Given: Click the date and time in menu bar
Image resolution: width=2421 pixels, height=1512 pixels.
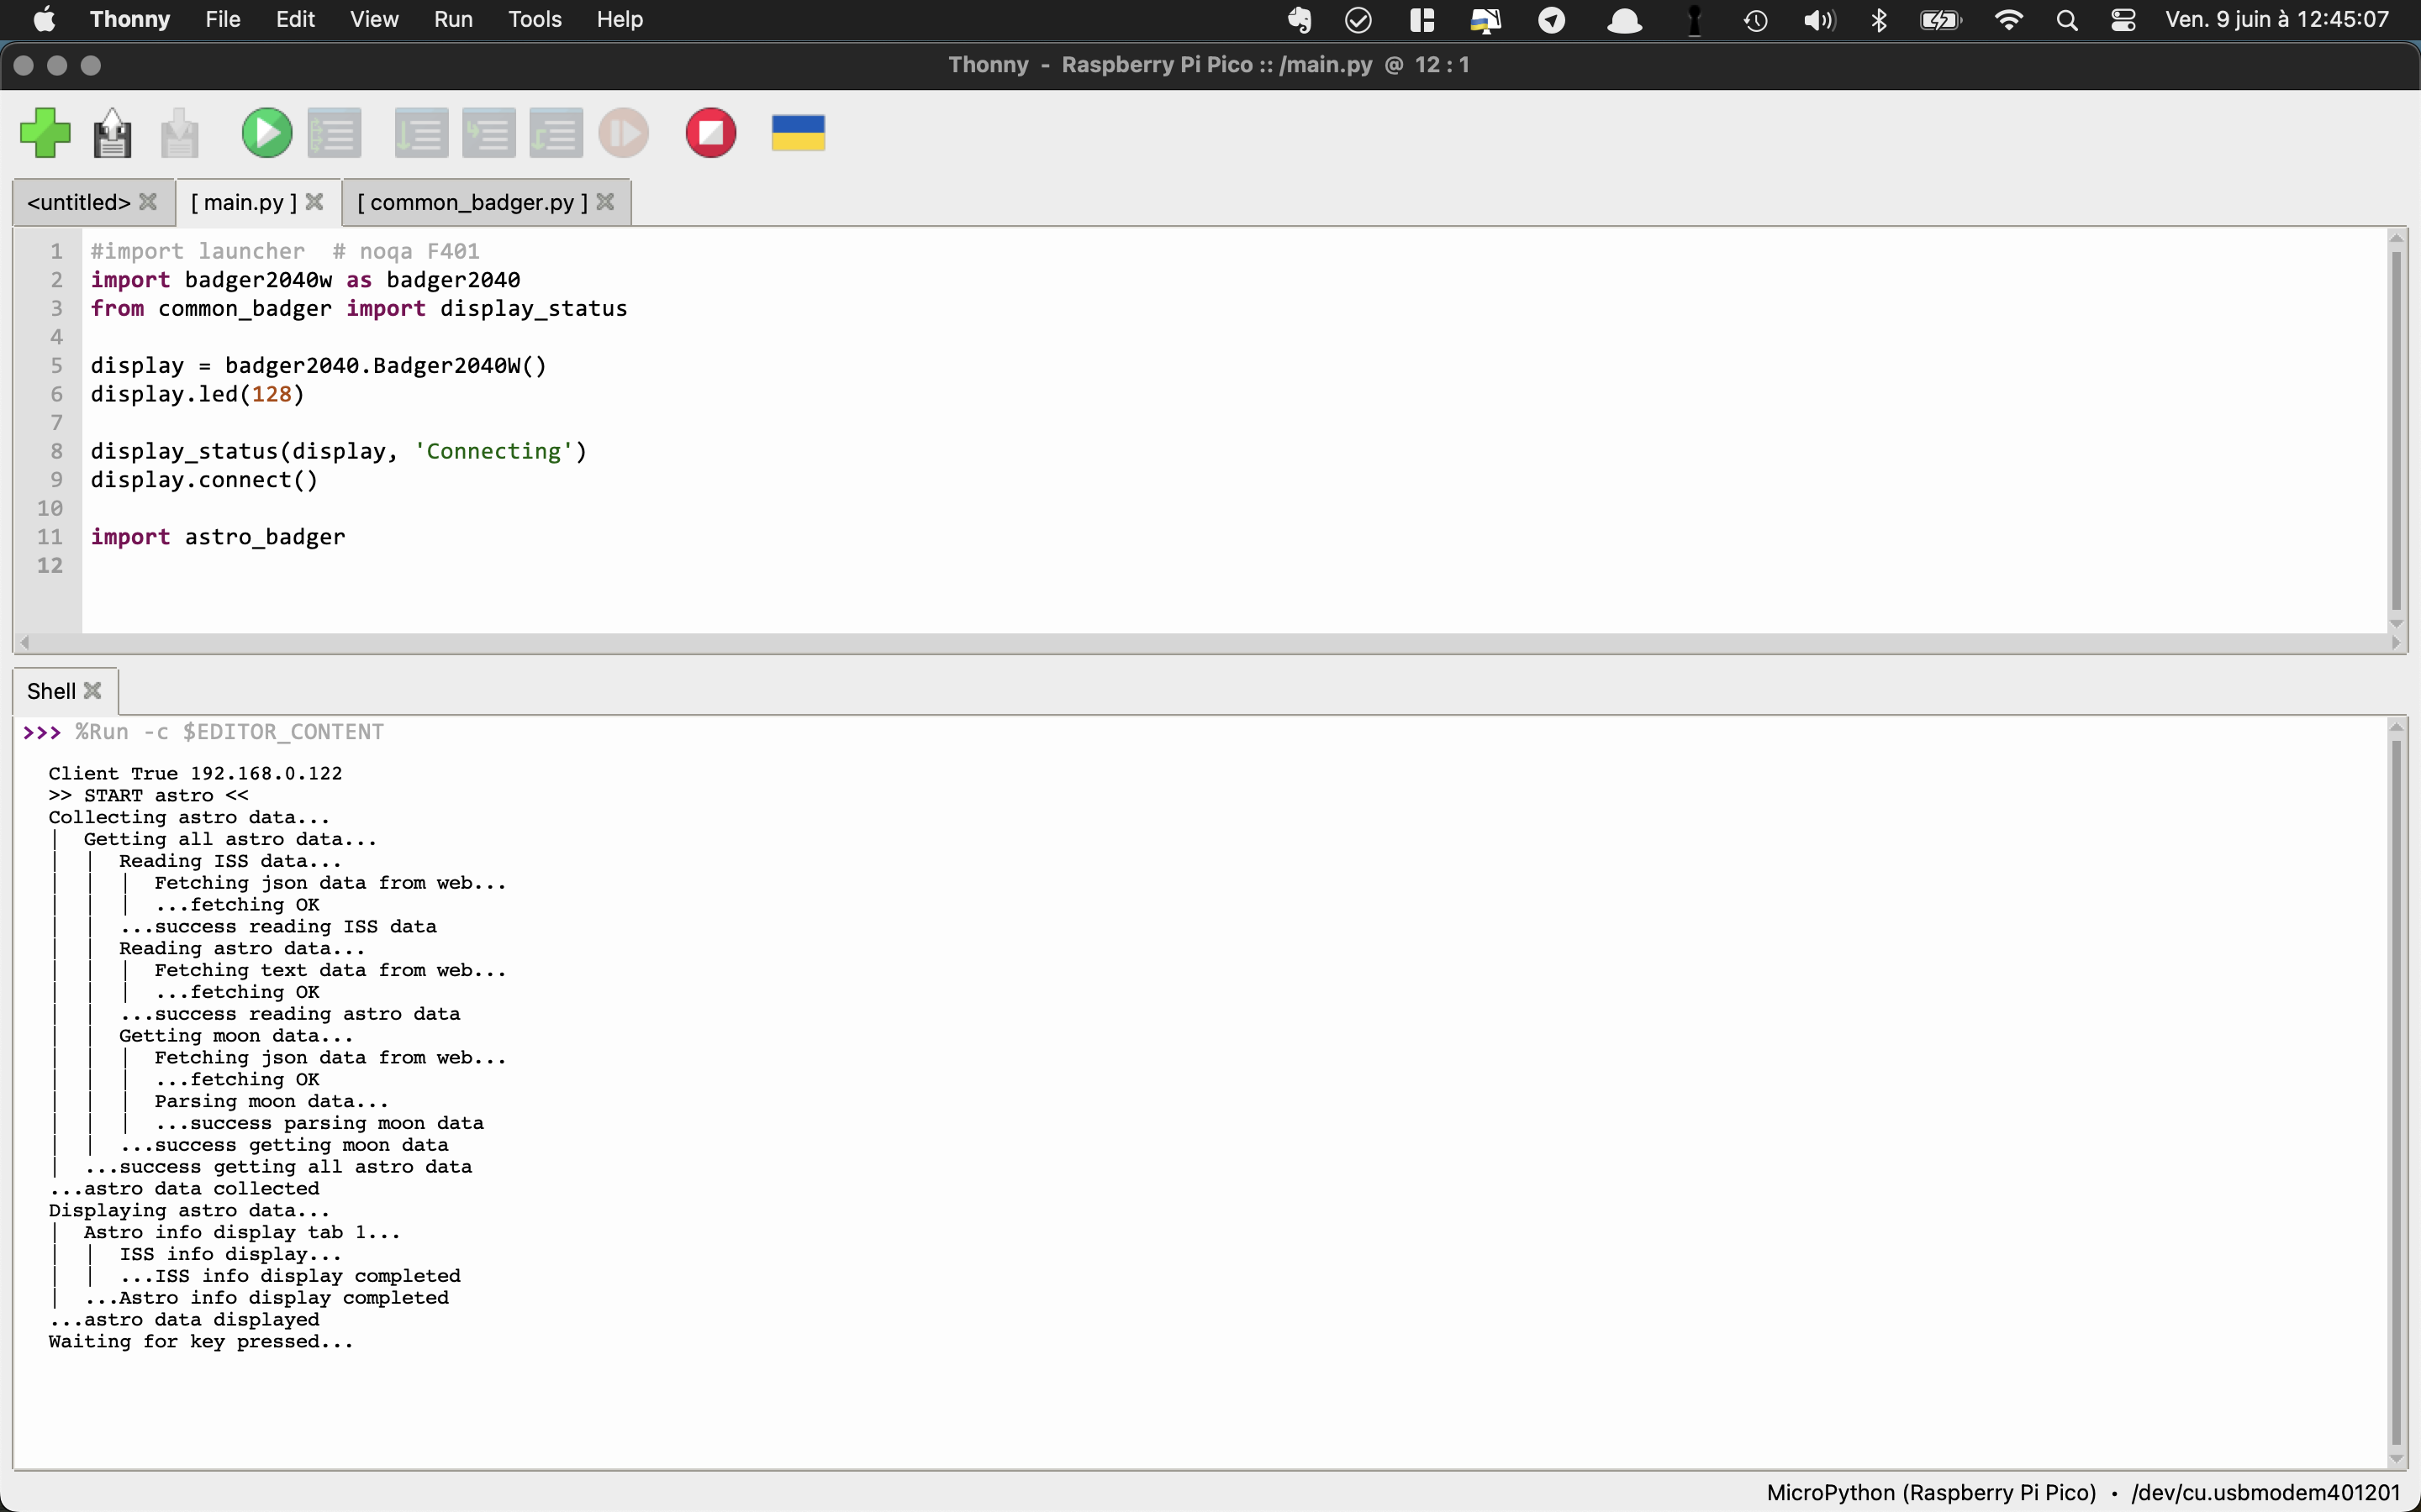Looking at the screenshot, I should (x=2277, y=19).
